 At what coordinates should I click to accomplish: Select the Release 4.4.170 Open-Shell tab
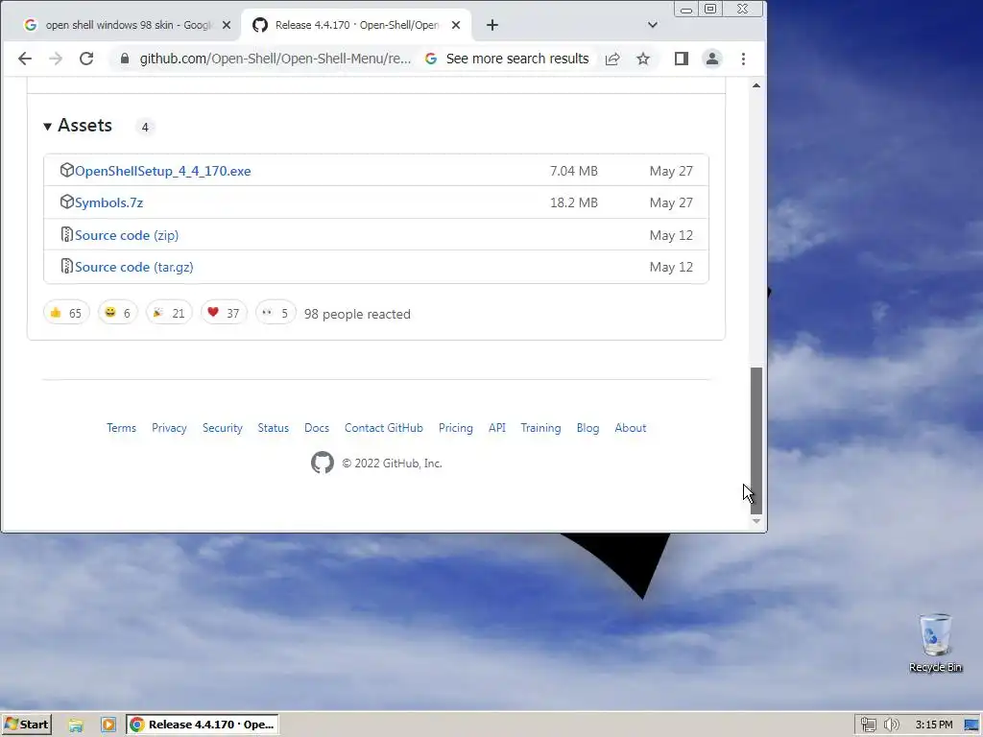click(355, 25)
